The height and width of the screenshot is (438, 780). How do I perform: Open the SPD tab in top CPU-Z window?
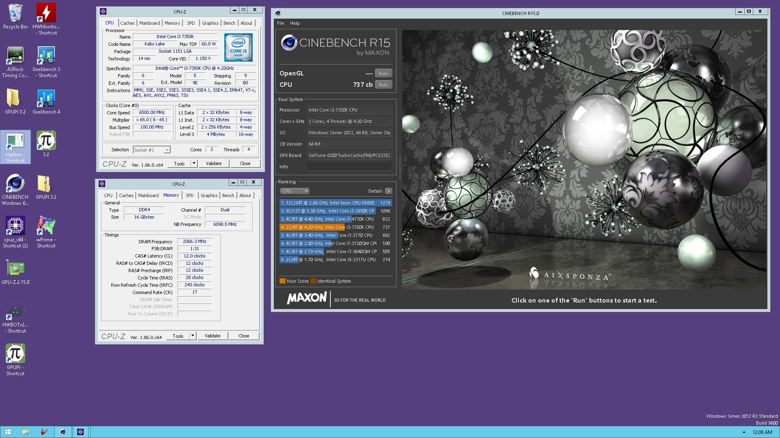[191, 23]
